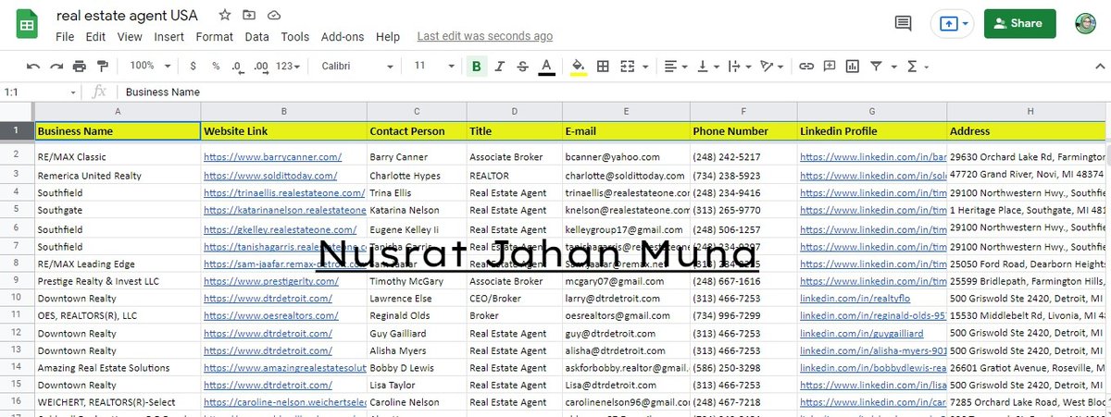
Task: Open the horizontal align dropdown
Action: point(677,67)
